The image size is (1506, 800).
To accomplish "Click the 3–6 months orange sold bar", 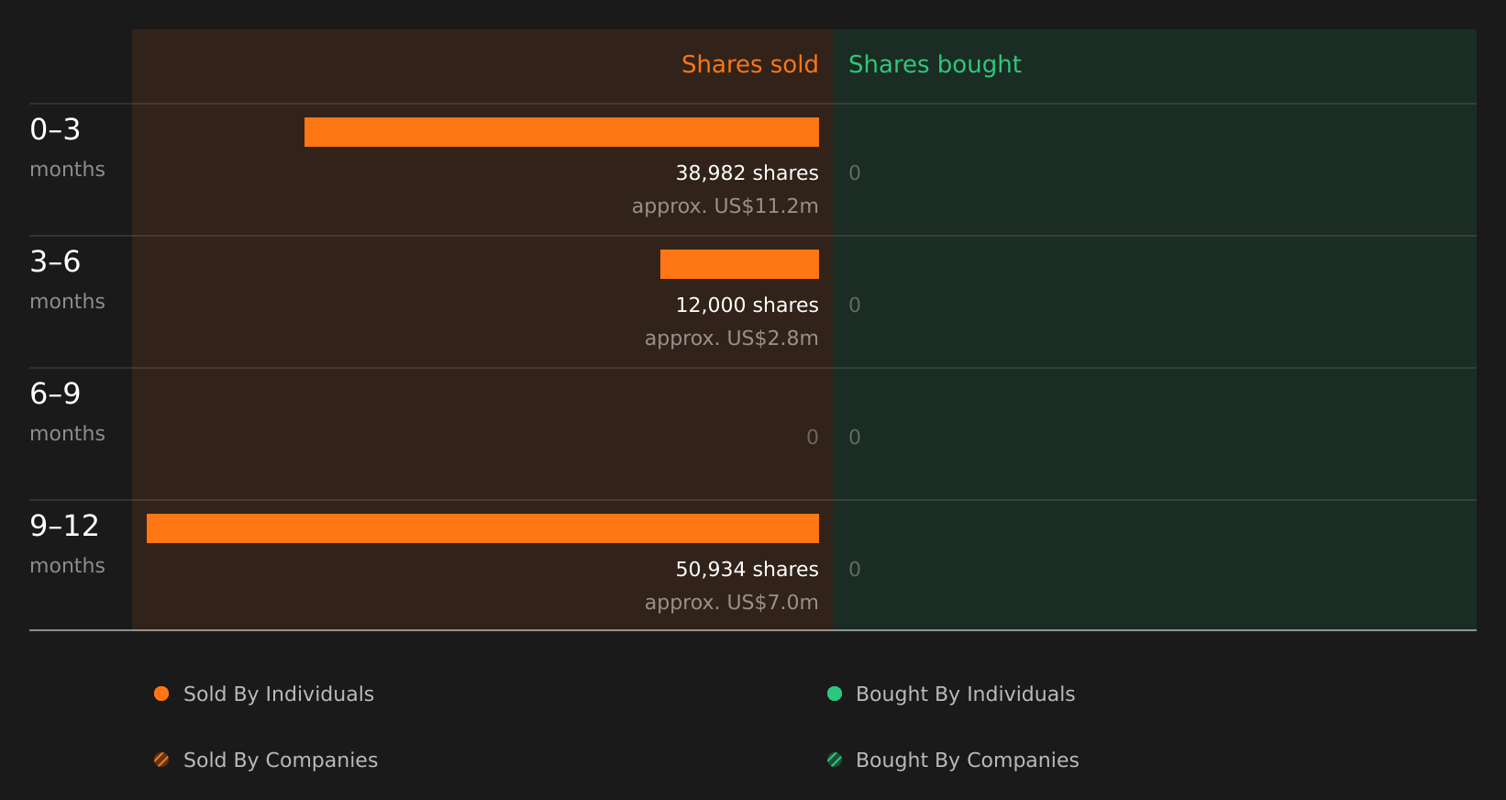I will 739,264.
